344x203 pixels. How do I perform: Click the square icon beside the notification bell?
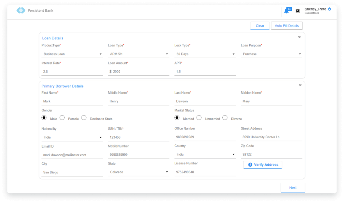point(298,11)
